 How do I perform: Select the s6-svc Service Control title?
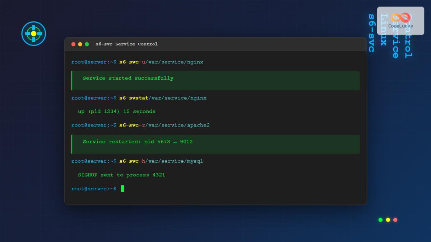pos(126,44)
